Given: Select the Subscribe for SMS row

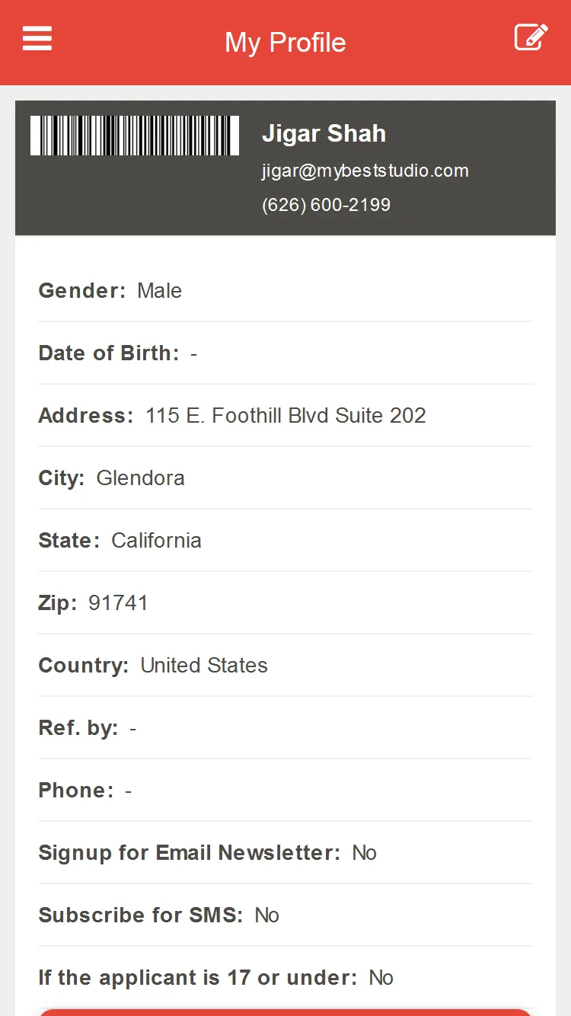Looking at the screenshot, I should point(285,915).
